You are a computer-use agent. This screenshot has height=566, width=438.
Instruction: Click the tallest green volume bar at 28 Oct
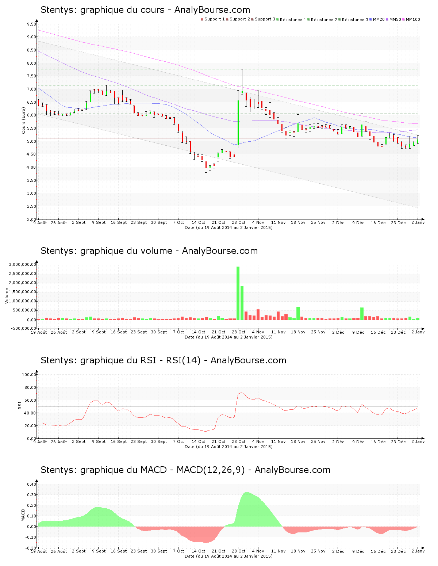[x=238, y=293]
